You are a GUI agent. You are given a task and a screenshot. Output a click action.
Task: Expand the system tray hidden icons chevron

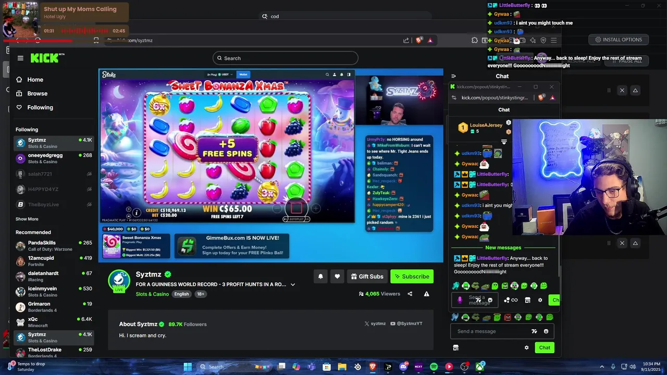(602, 367)
